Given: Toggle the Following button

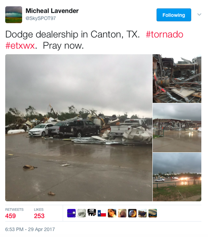Looking at the screenshot, I should [x=174, y=15].
